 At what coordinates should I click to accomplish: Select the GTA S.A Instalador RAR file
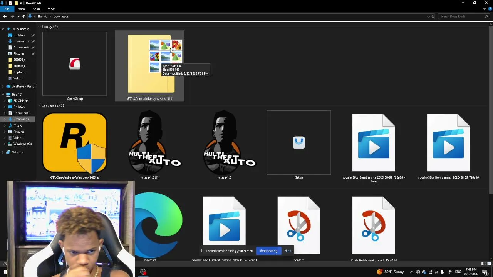click(149, 66)
